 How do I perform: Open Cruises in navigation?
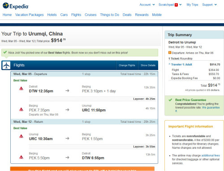click(x=90, y=15)
